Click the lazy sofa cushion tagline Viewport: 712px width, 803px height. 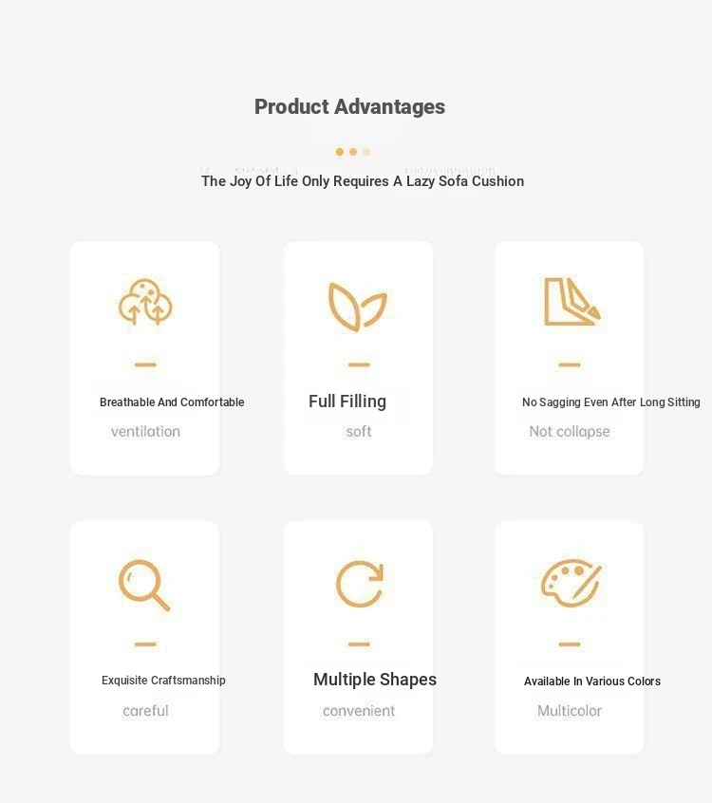coord(362,181)
